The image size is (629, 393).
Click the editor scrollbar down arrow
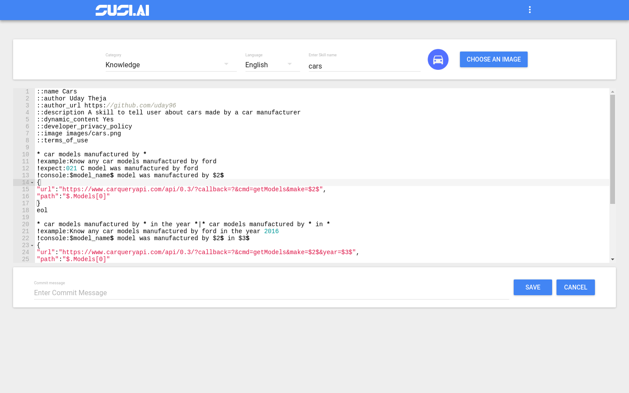(x=612, y=259)
